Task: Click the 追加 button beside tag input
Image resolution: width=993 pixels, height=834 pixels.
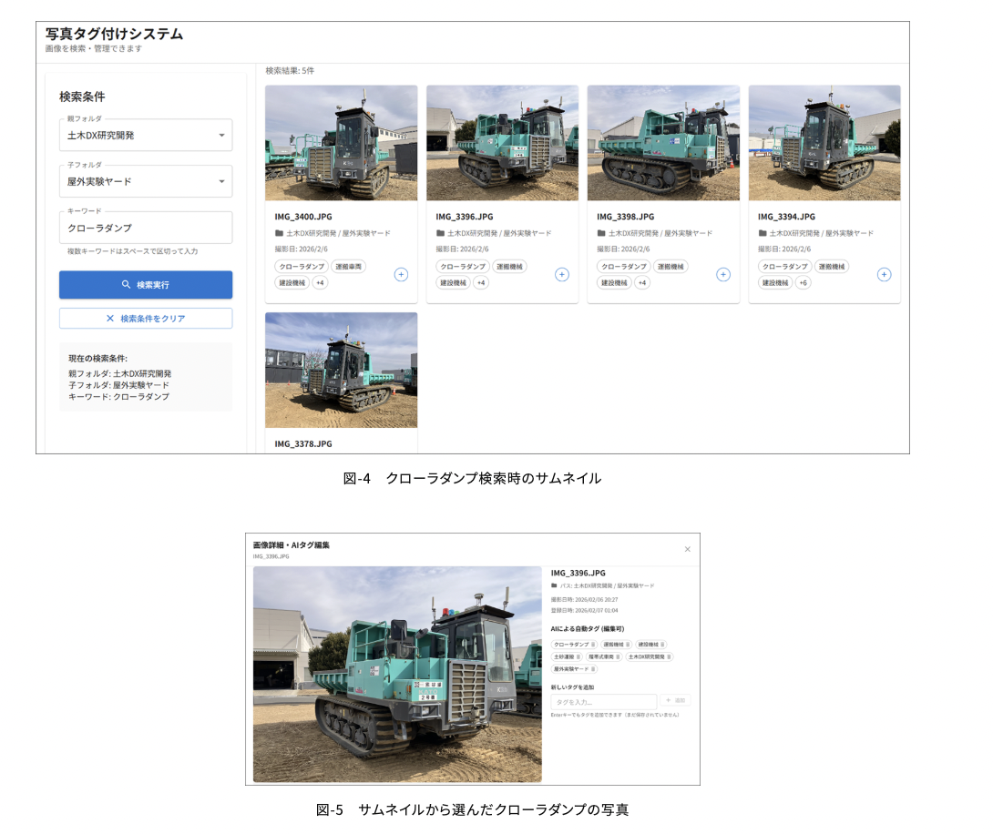Action: [675, 701]
